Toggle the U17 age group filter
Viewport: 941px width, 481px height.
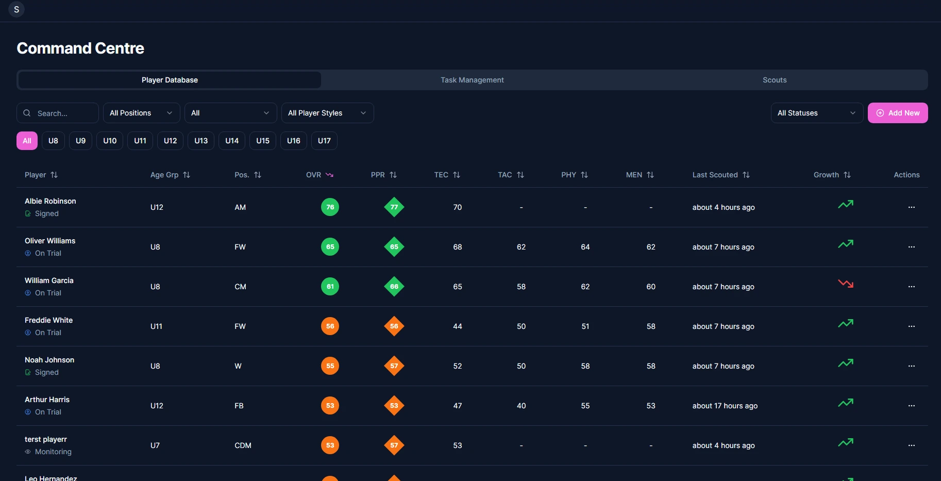coord(324,141)
